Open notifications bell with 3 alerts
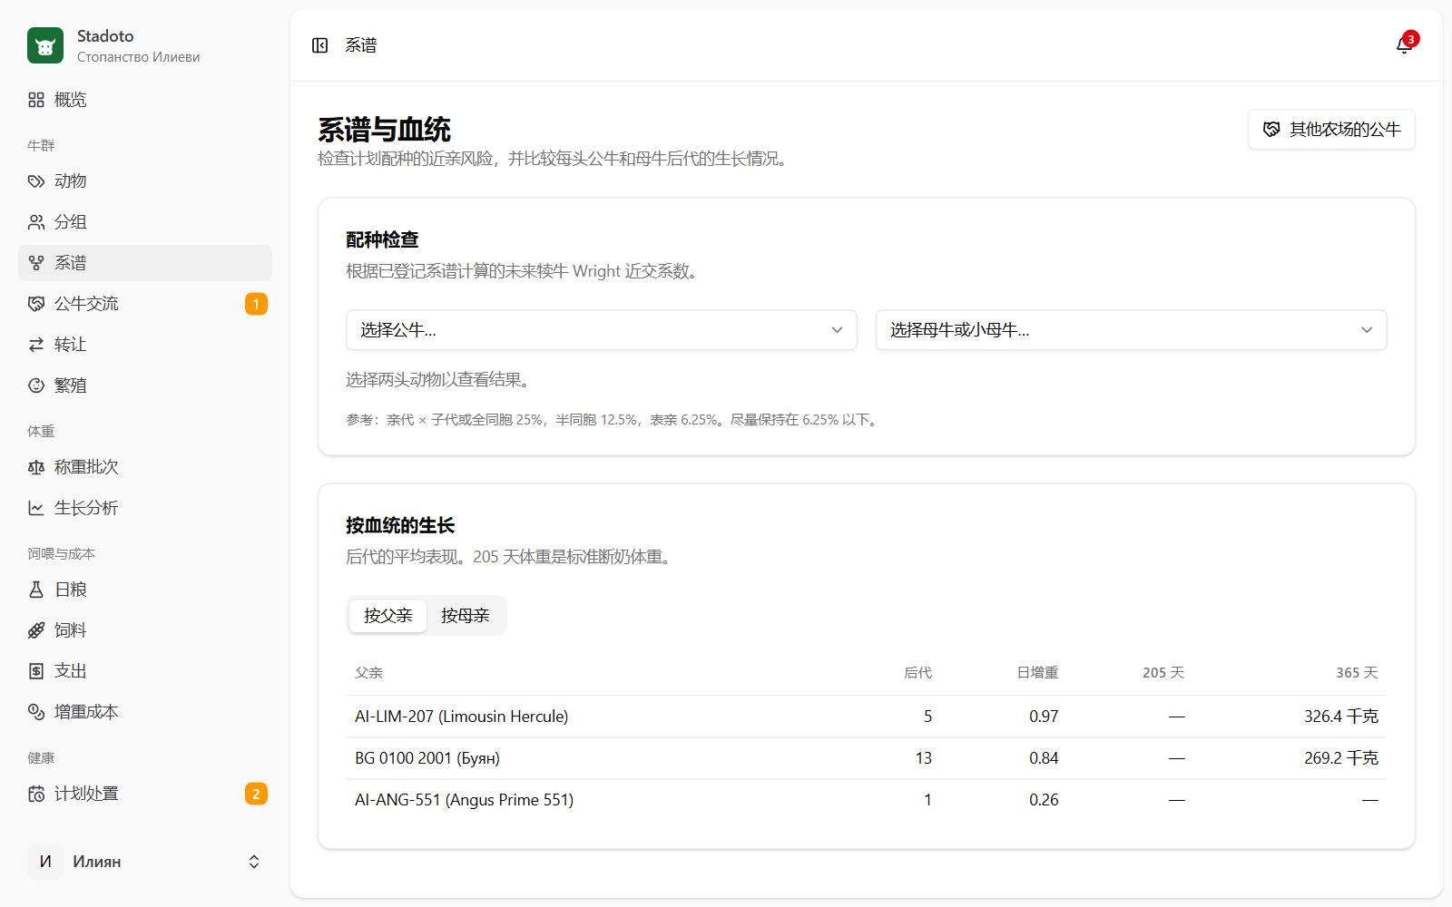This screenshot has width=1452, height=907. click(1404, 45)
